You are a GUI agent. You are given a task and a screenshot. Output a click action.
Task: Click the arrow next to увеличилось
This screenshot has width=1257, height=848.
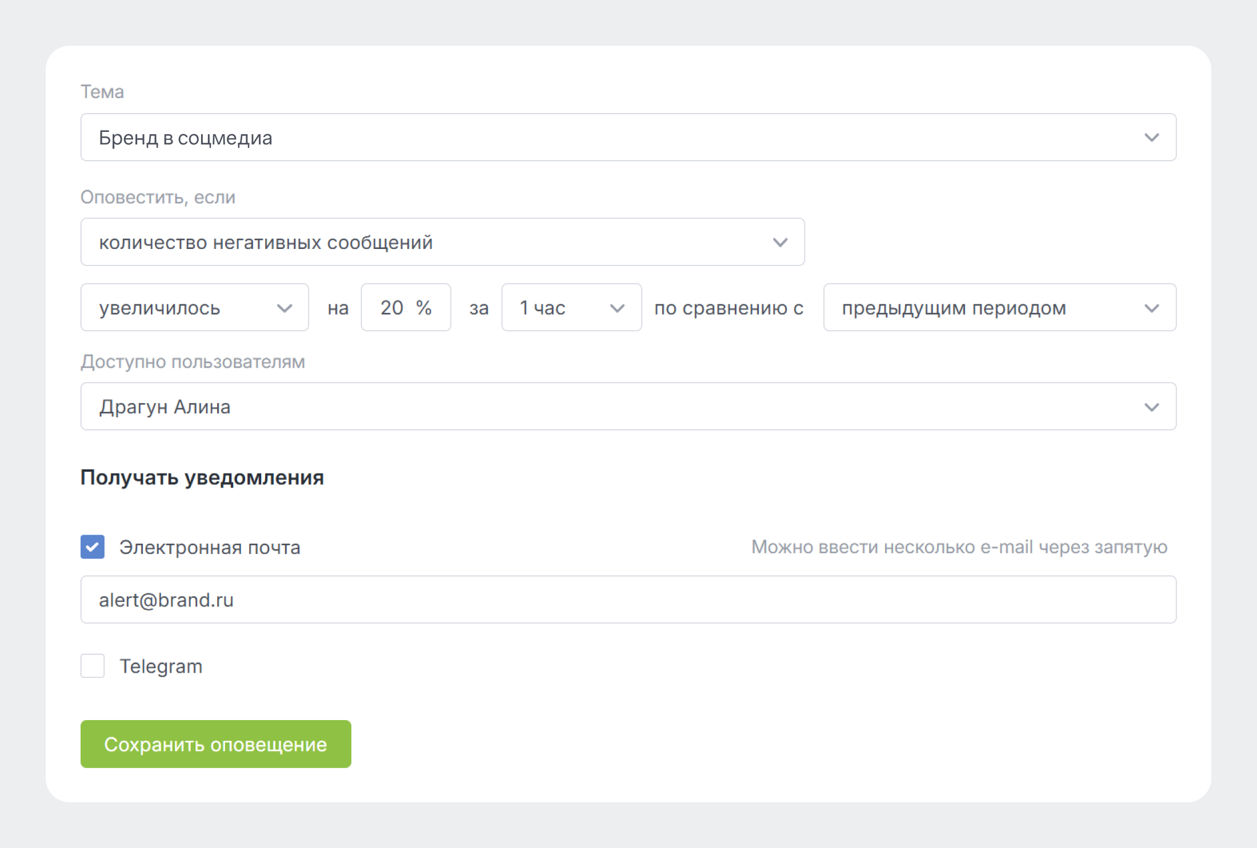point(284,308)
